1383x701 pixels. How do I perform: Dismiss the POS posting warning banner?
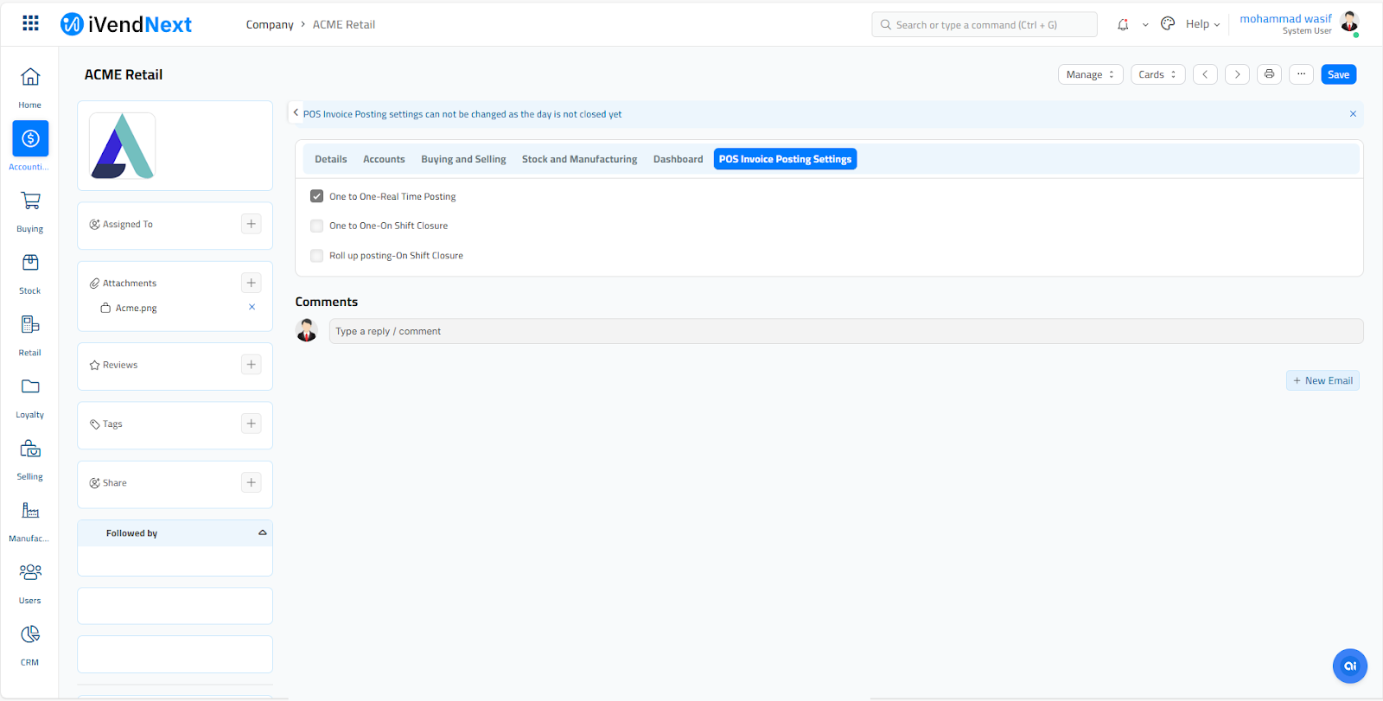[1353, 114]
